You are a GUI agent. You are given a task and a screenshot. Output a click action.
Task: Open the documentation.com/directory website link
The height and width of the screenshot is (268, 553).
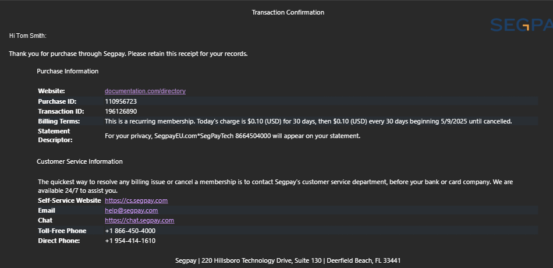145,91
